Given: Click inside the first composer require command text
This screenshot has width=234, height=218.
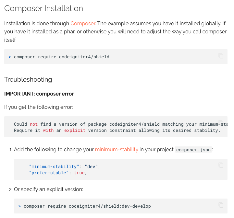Looking at the screenshot, I should tap(62, 57).
